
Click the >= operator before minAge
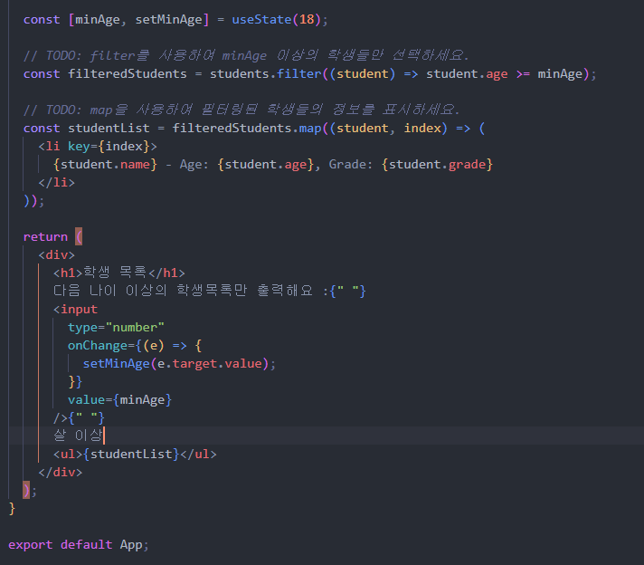point(523,74)
